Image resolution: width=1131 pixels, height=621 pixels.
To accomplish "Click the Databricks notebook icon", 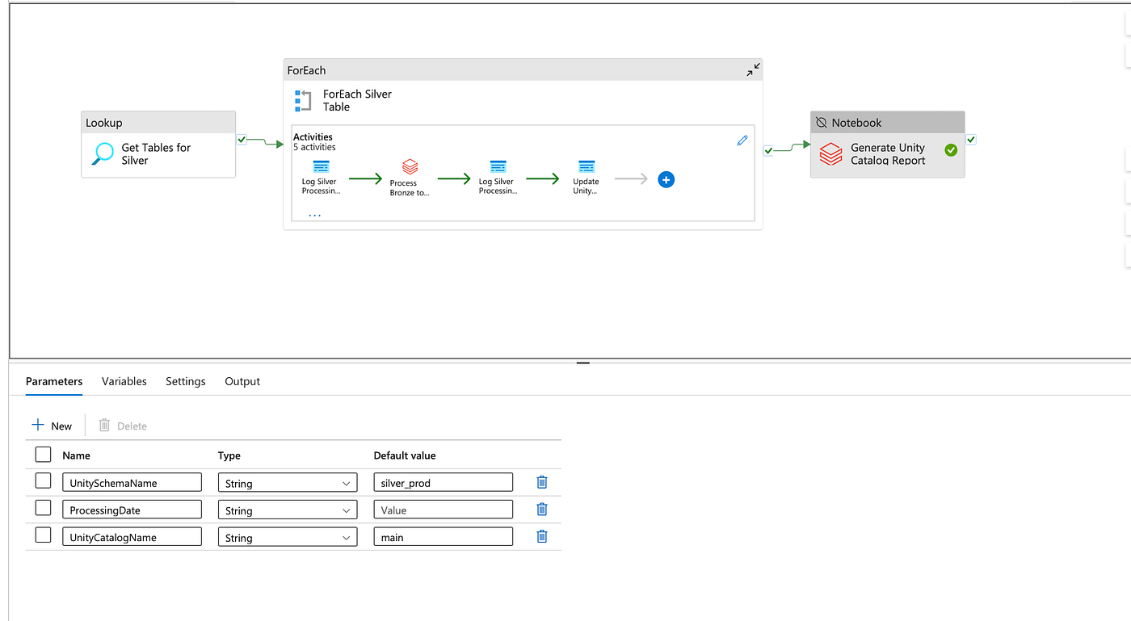I will coord(831,153).
